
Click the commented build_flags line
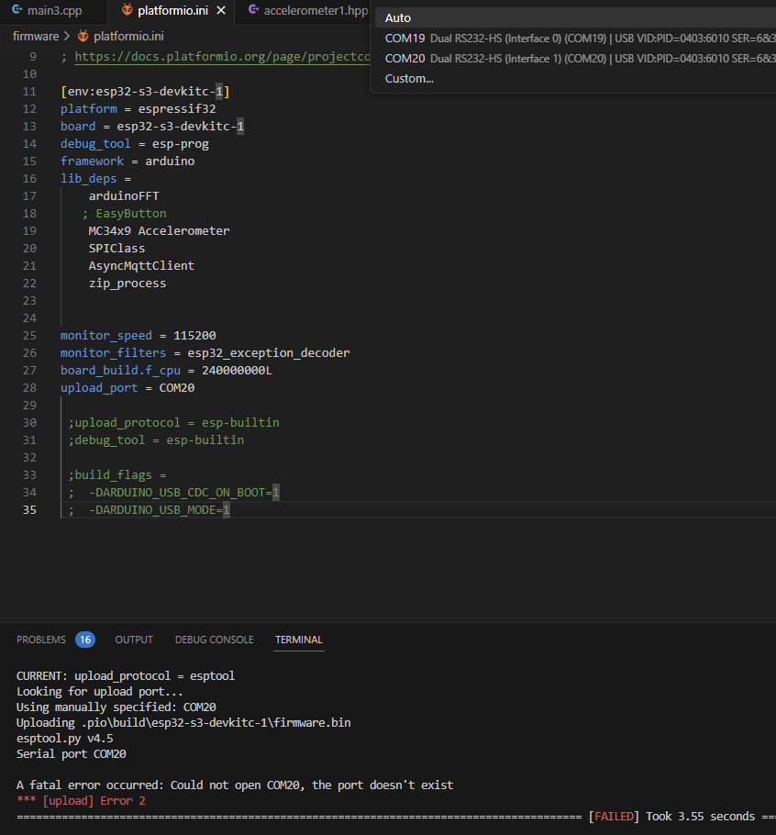click(117, 475)
